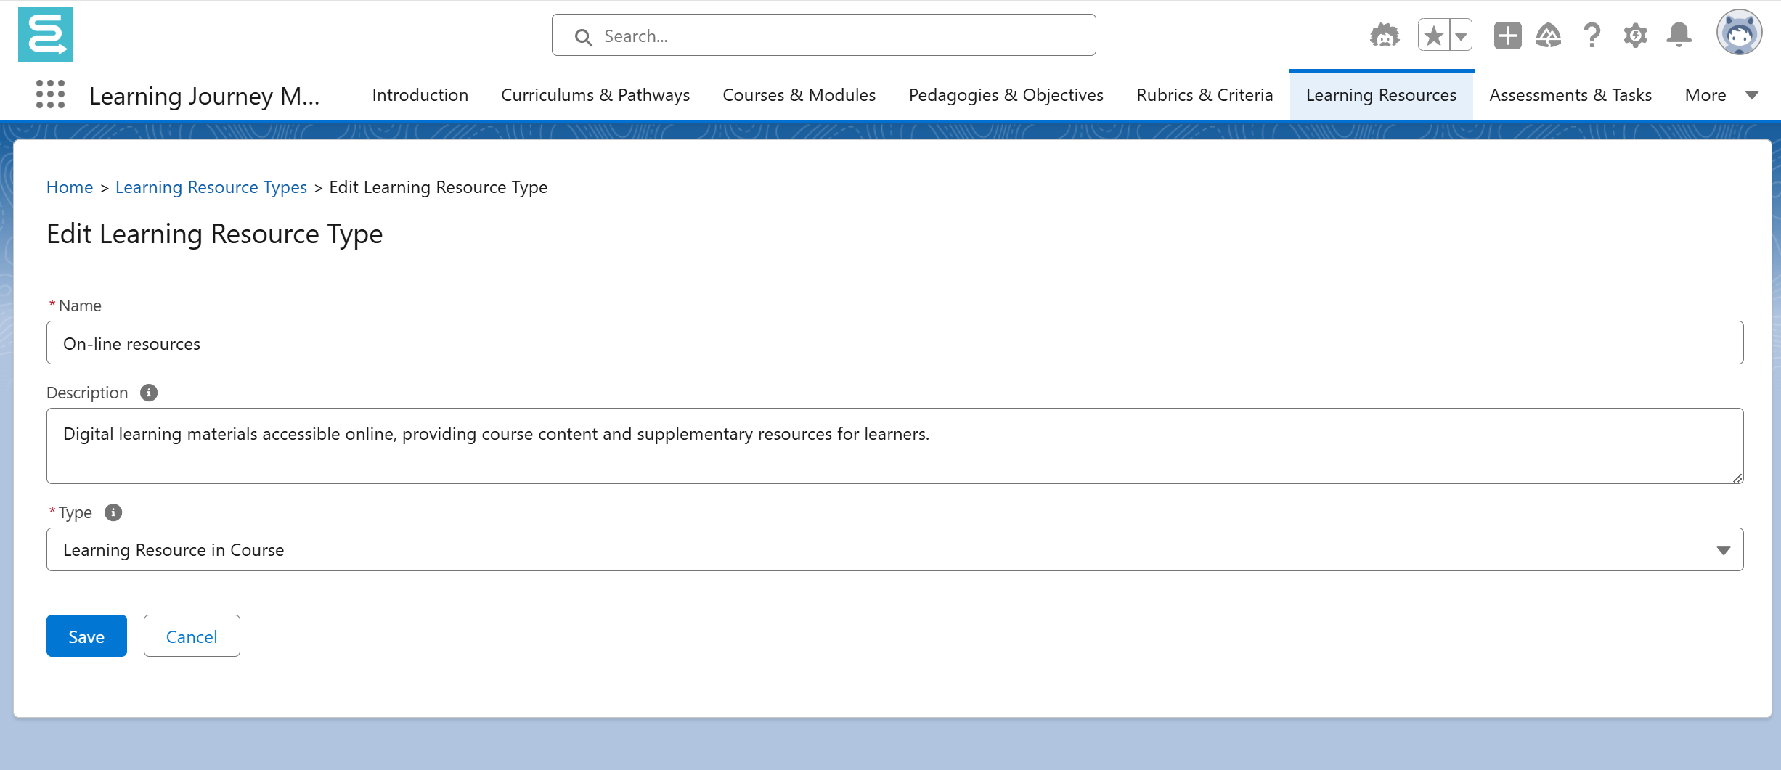Click inside the Name input field
Screen dimensions: 1781x770
[x=894, y=343]
